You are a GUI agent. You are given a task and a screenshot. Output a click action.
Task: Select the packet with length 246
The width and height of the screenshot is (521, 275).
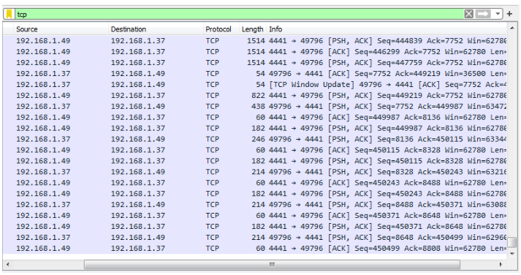pyautogui.click(x=255, y=140)
